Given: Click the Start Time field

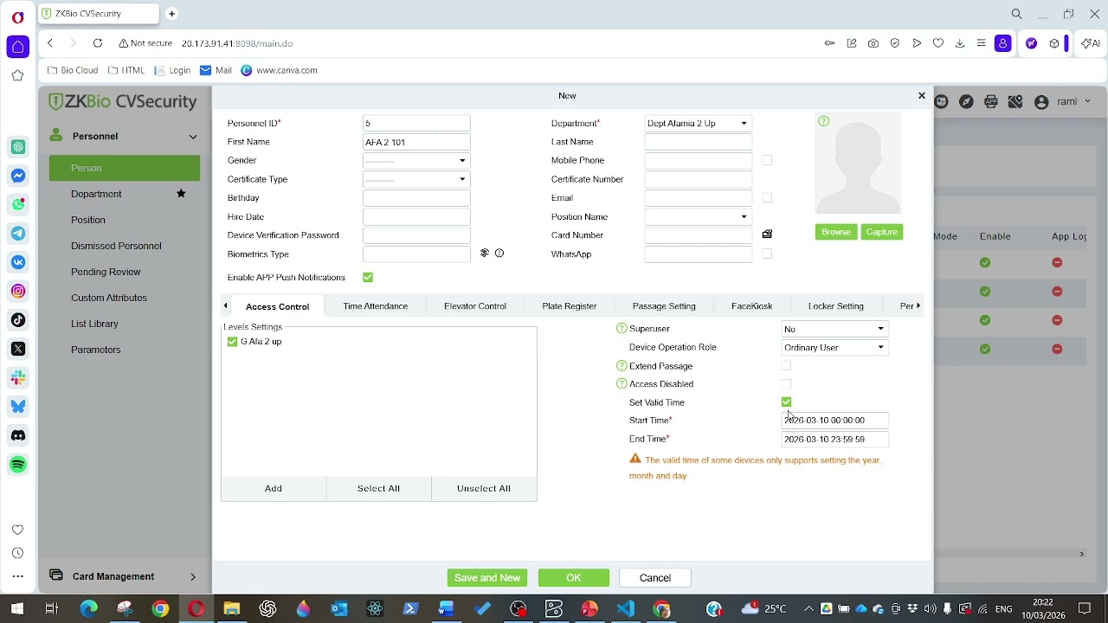Looking at the screenshot, I should (835, 421).
